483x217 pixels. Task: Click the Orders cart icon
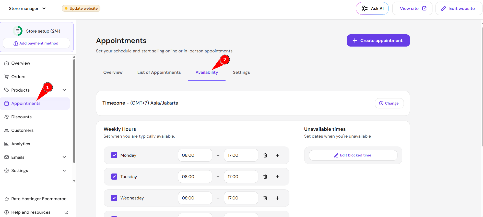[x=7, y=77]
